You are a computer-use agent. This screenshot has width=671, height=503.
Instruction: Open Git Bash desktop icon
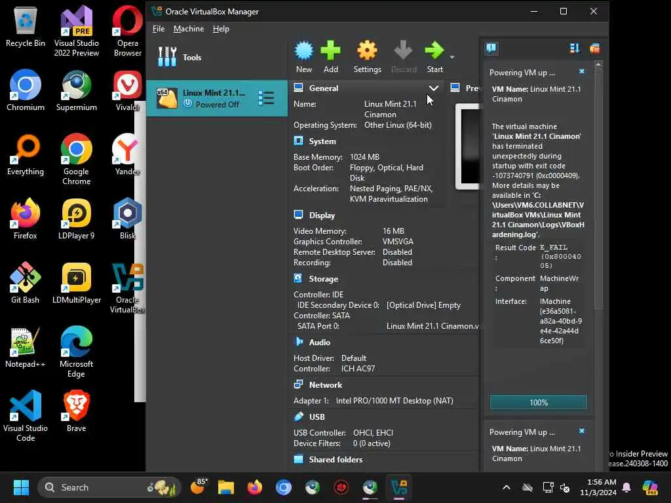pyautogui.click(x=26, y=283)
